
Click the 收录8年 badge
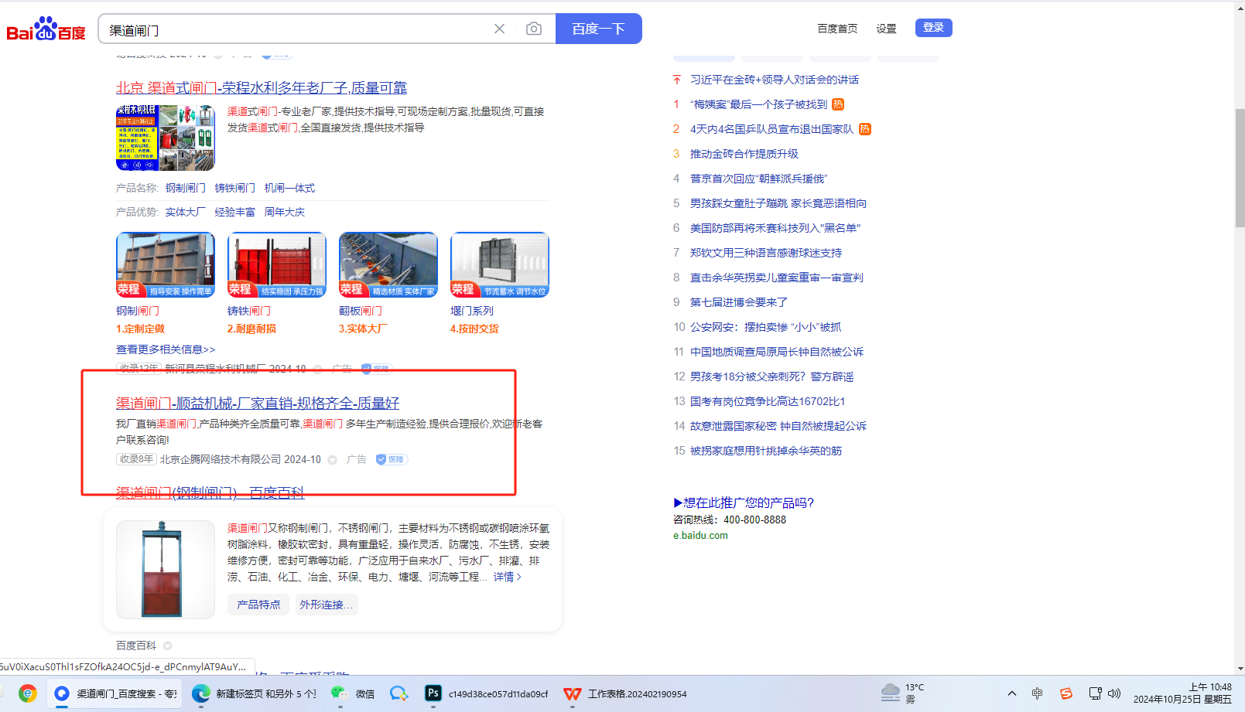point(136,459)
